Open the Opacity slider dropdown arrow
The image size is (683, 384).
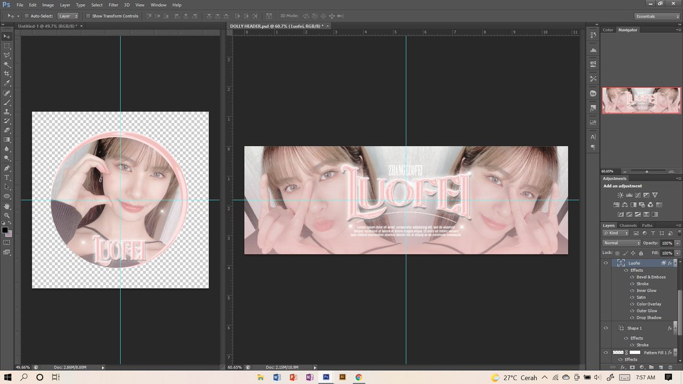click(x=677, y=243)
